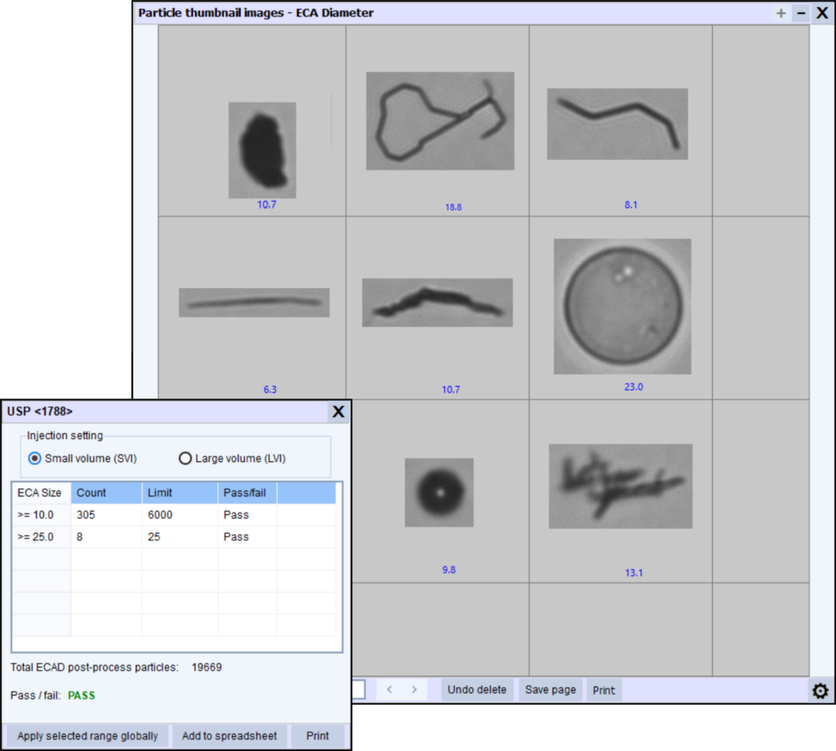
Task: Select the round 23.0 particle thumbnail
Action: point(622,306)
